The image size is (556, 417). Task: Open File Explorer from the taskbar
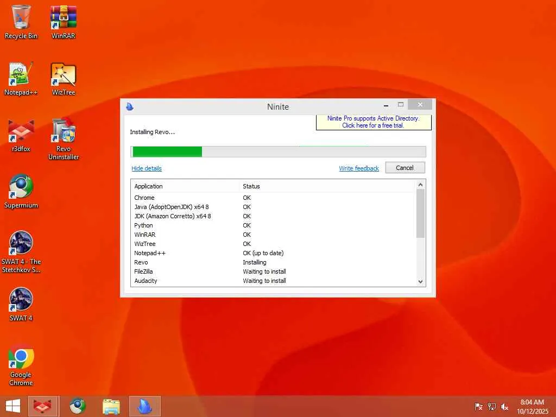coord(111,406)
